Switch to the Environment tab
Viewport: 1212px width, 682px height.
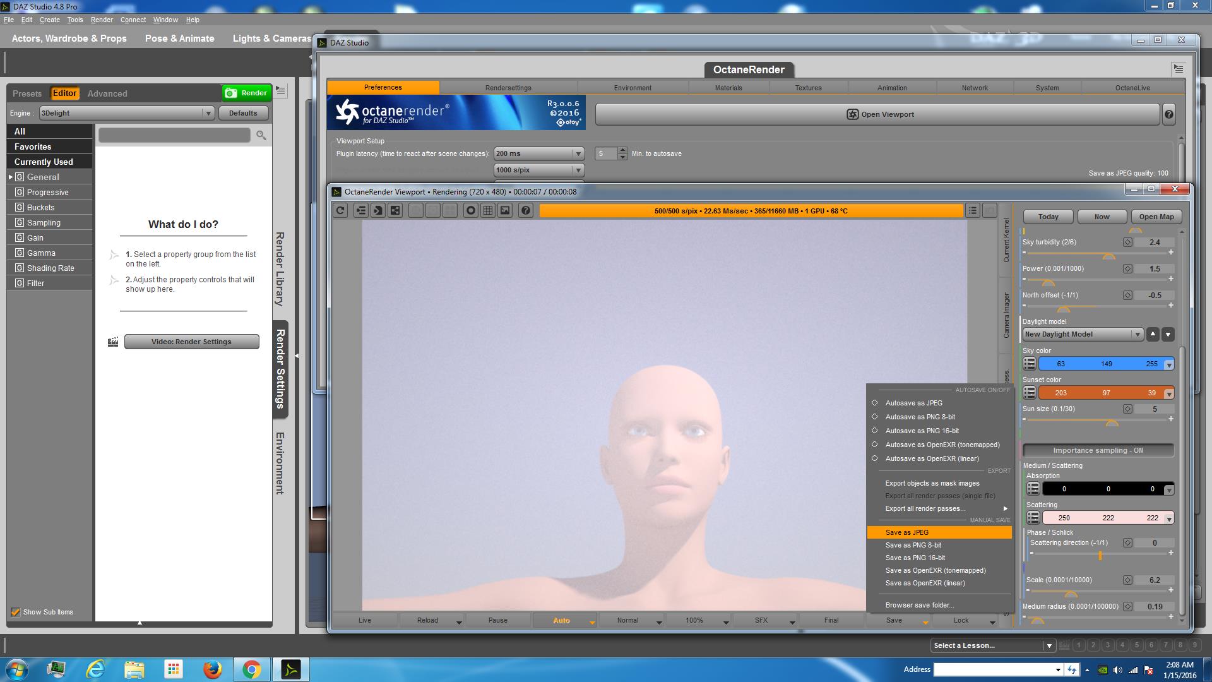[633, 88]
